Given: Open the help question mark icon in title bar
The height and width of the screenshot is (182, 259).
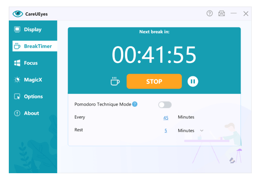Looking at the screenshot, I should pos(209,13).
